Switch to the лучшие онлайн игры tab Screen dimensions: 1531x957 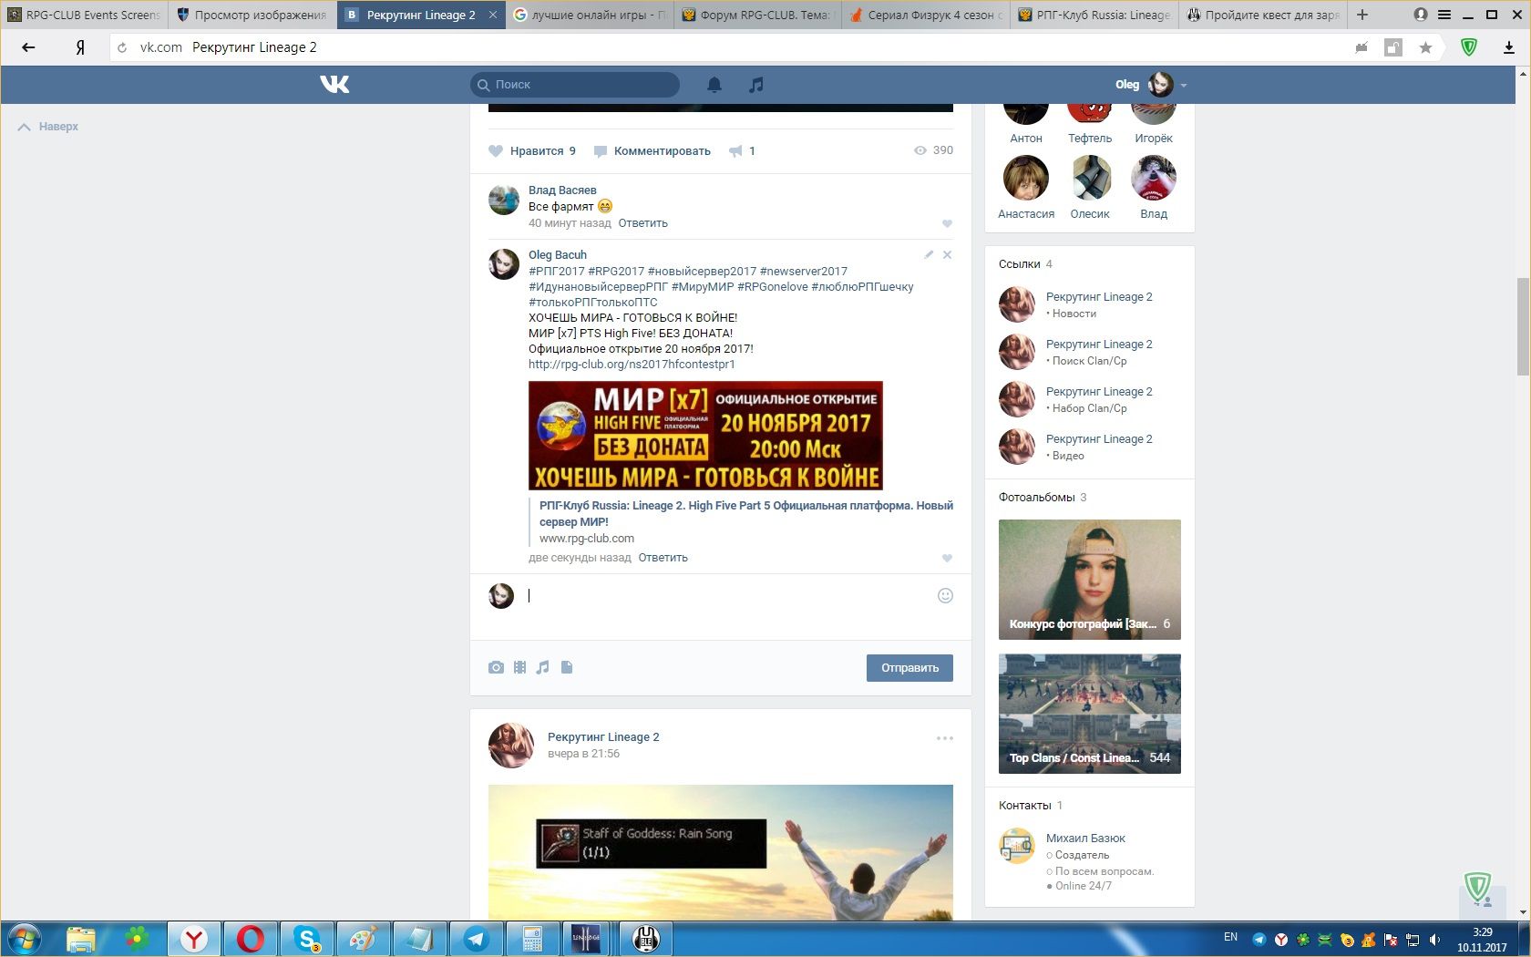(589, 15)
